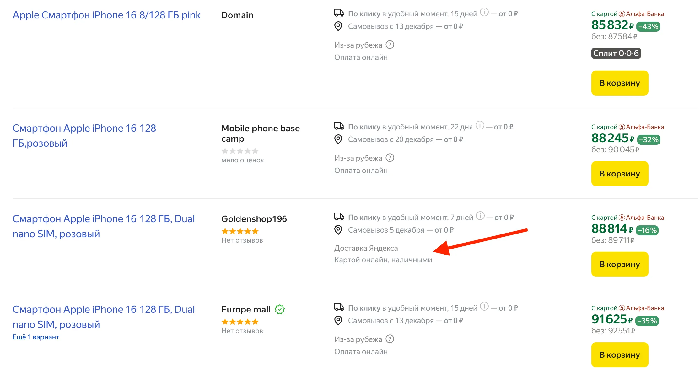Add Domain offer for 85 832 ₽ to cart
700x378 pixels.
[619, 83]
